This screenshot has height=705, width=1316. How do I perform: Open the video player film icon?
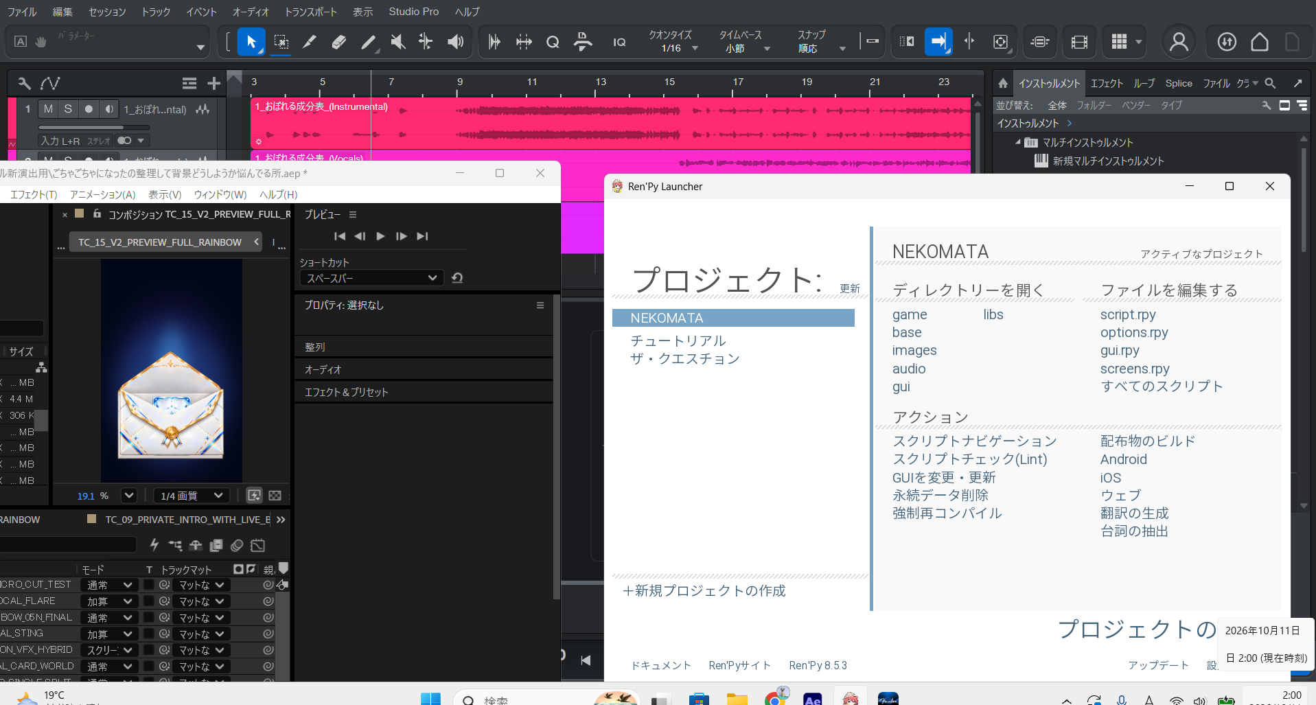coord(1079,43)
